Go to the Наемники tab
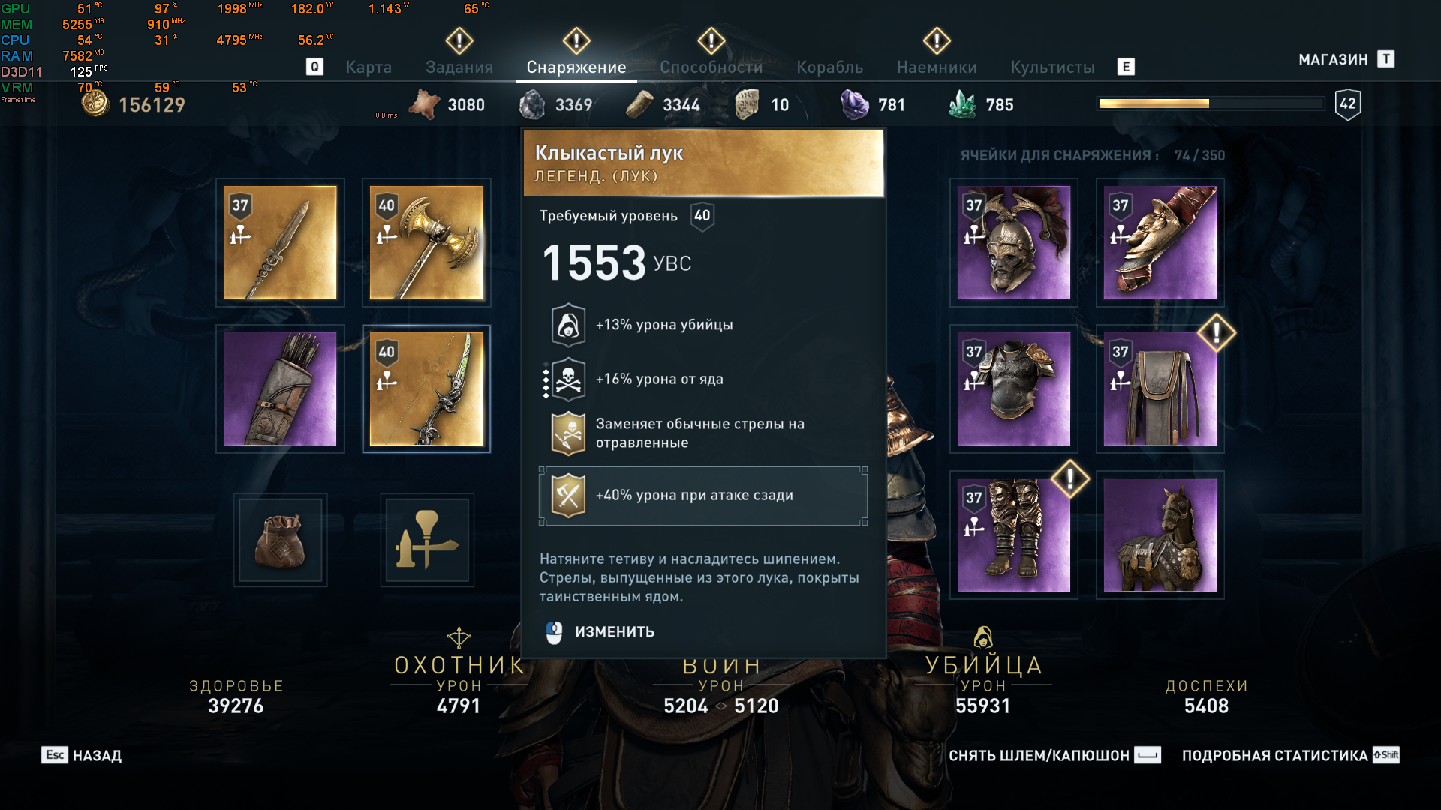This screenshot has height=810, width=1441. coord(937,67)
